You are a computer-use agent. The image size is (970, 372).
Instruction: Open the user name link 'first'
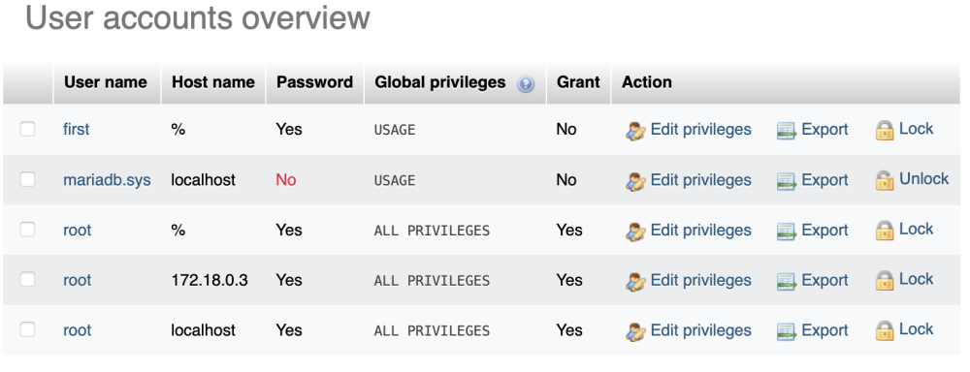[x=76, y=129]
